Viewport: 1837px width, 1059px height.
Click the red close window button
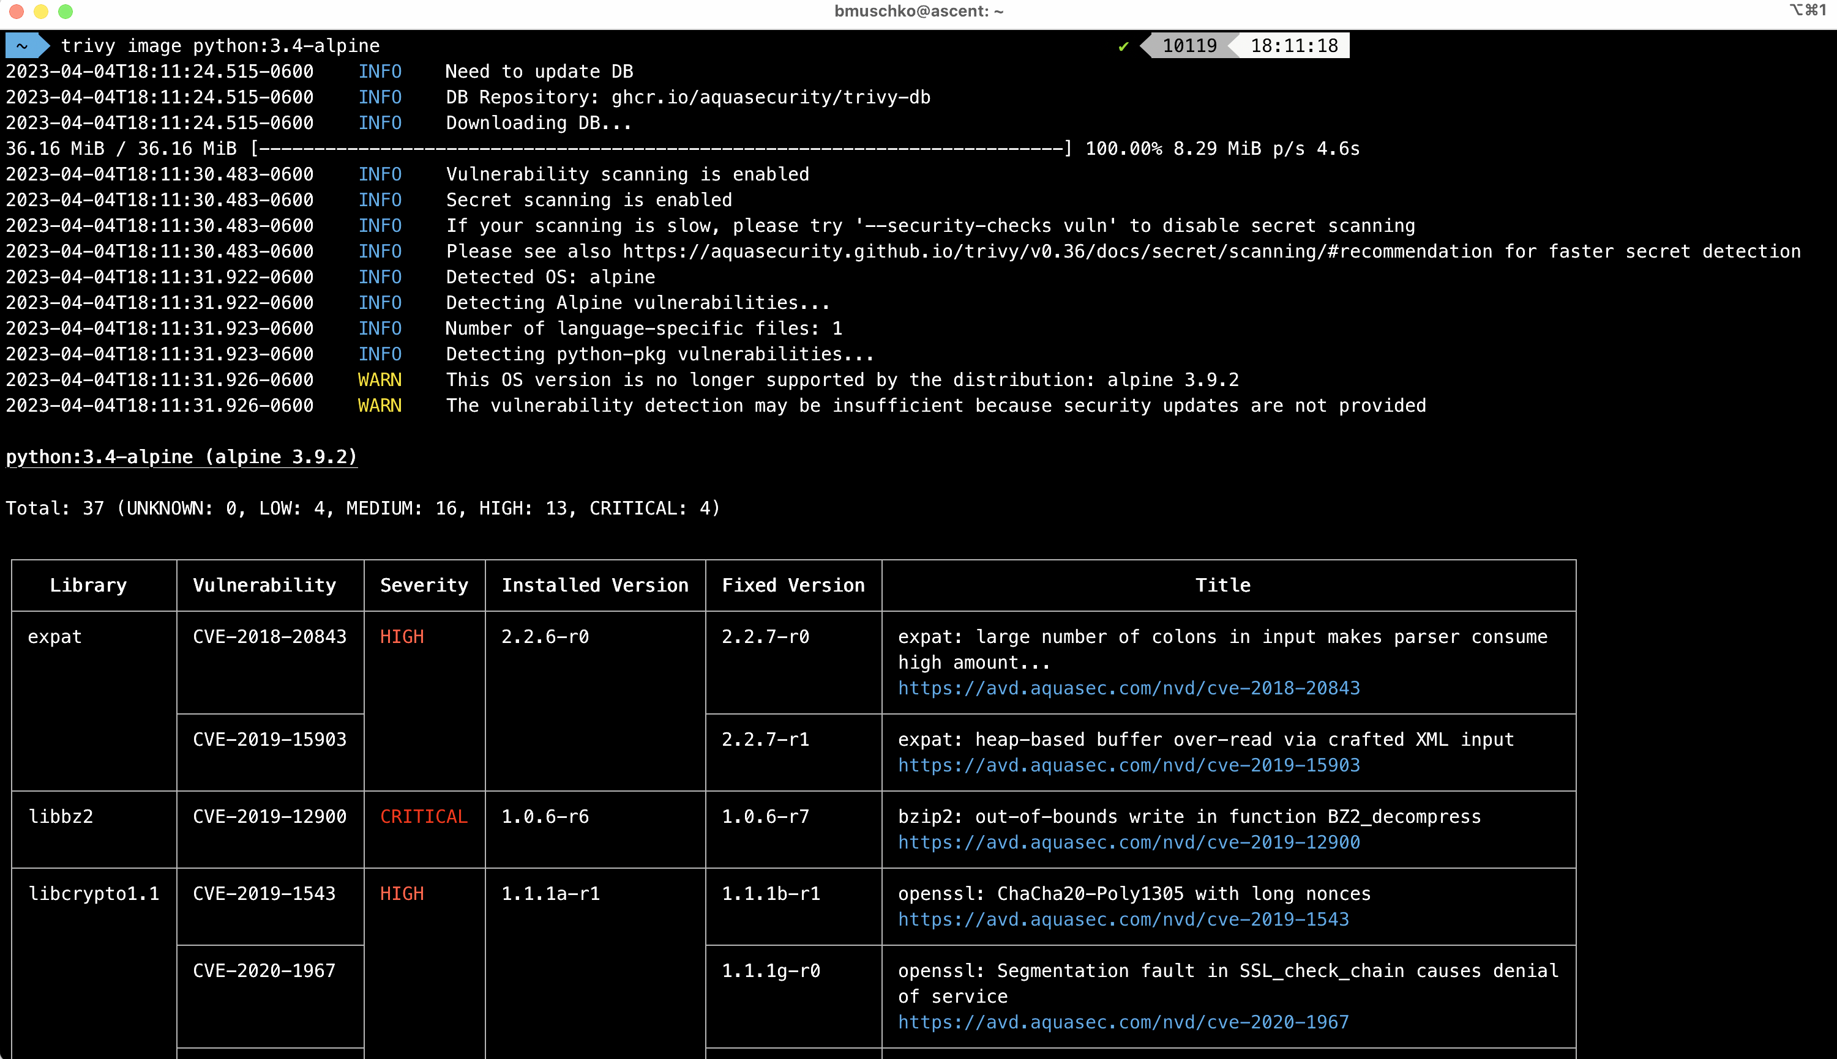click(17, 11)
